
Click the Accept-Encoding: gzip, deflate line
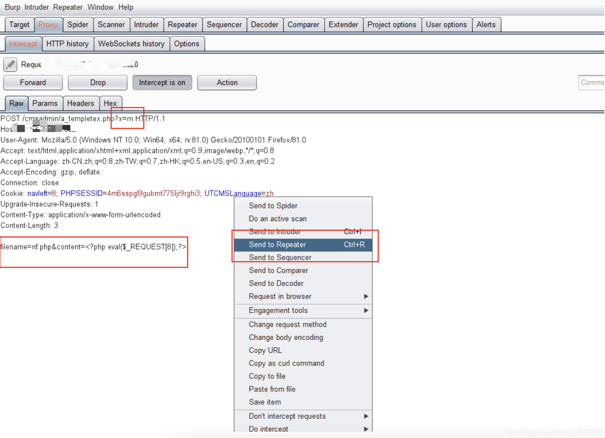click(x=50, y=172)
